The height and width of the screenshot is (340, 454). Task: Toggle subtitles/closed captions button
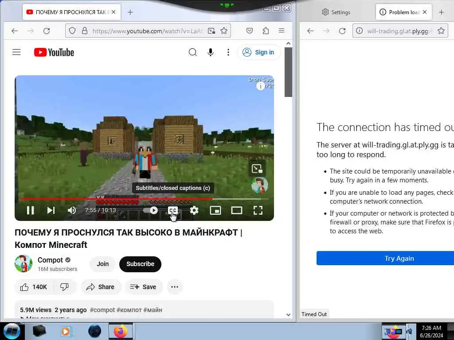click(x=173, y=210)
